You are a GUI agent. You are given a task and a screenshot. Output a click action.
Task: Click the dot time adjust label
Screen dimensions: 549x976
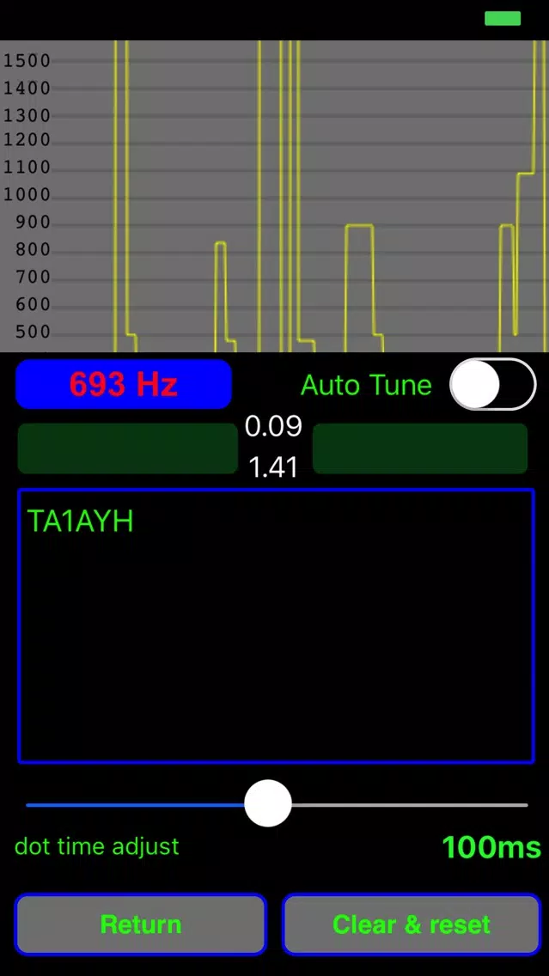pos(96,846)
